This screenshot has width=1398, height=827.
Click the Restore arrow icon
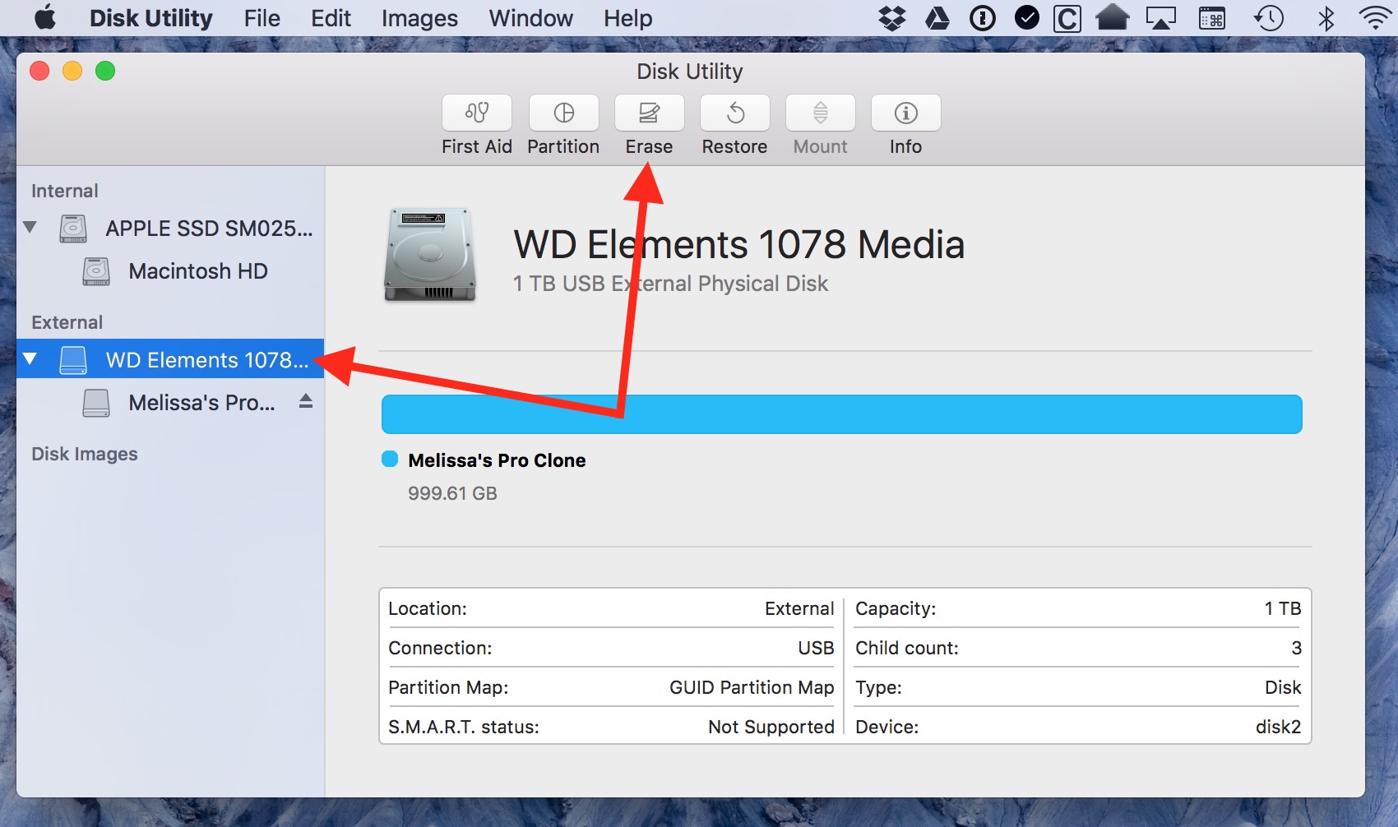pyautogui.click(x=735, y=113)
